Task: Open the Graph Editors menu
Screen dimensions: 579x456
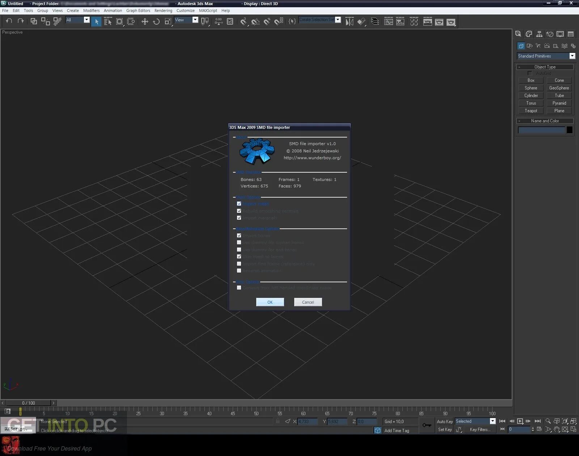Action: click(138, 10)
